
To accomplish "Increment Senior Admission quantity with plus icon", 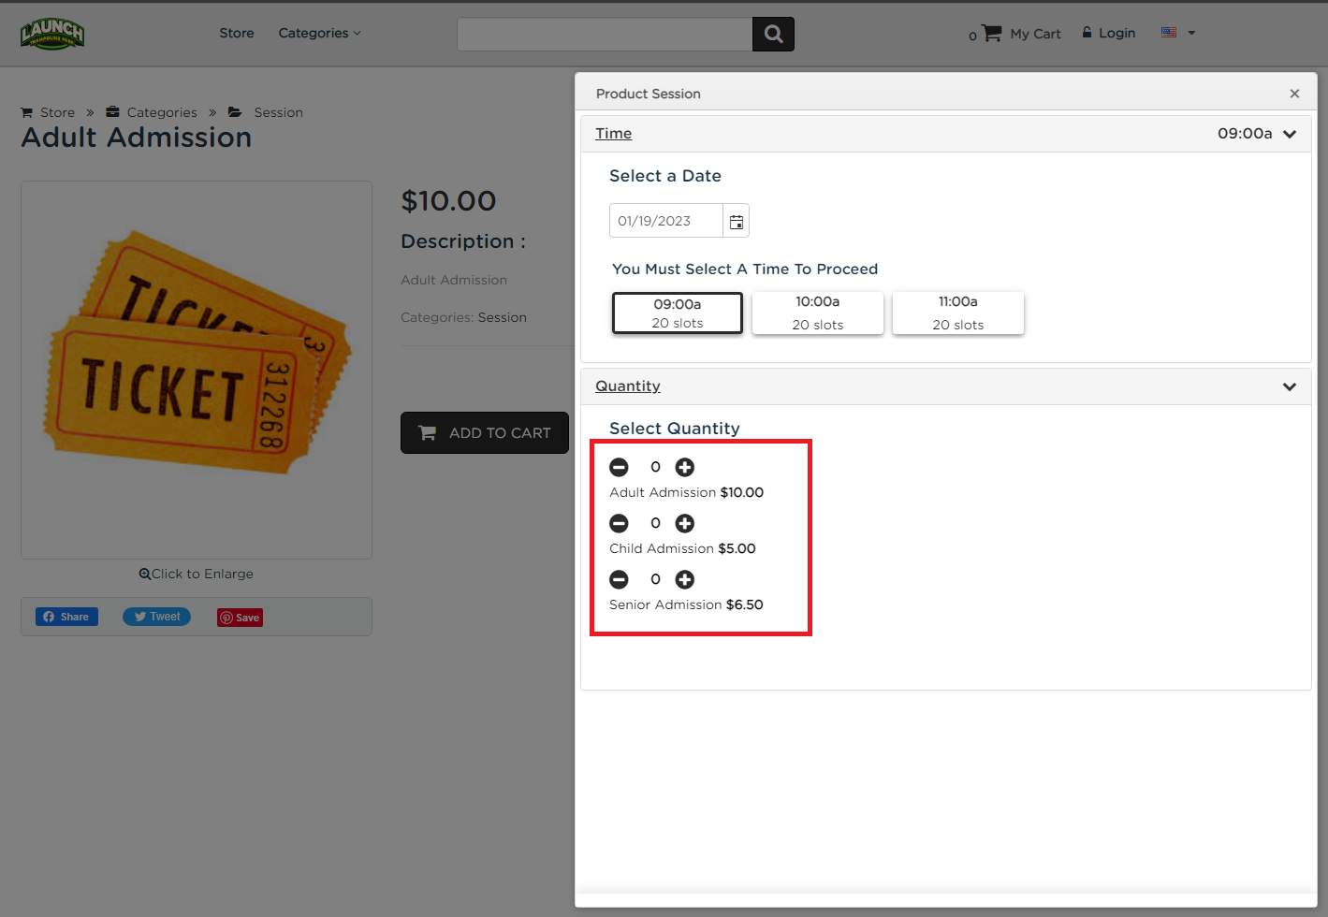I will click(x=685, y=579).
